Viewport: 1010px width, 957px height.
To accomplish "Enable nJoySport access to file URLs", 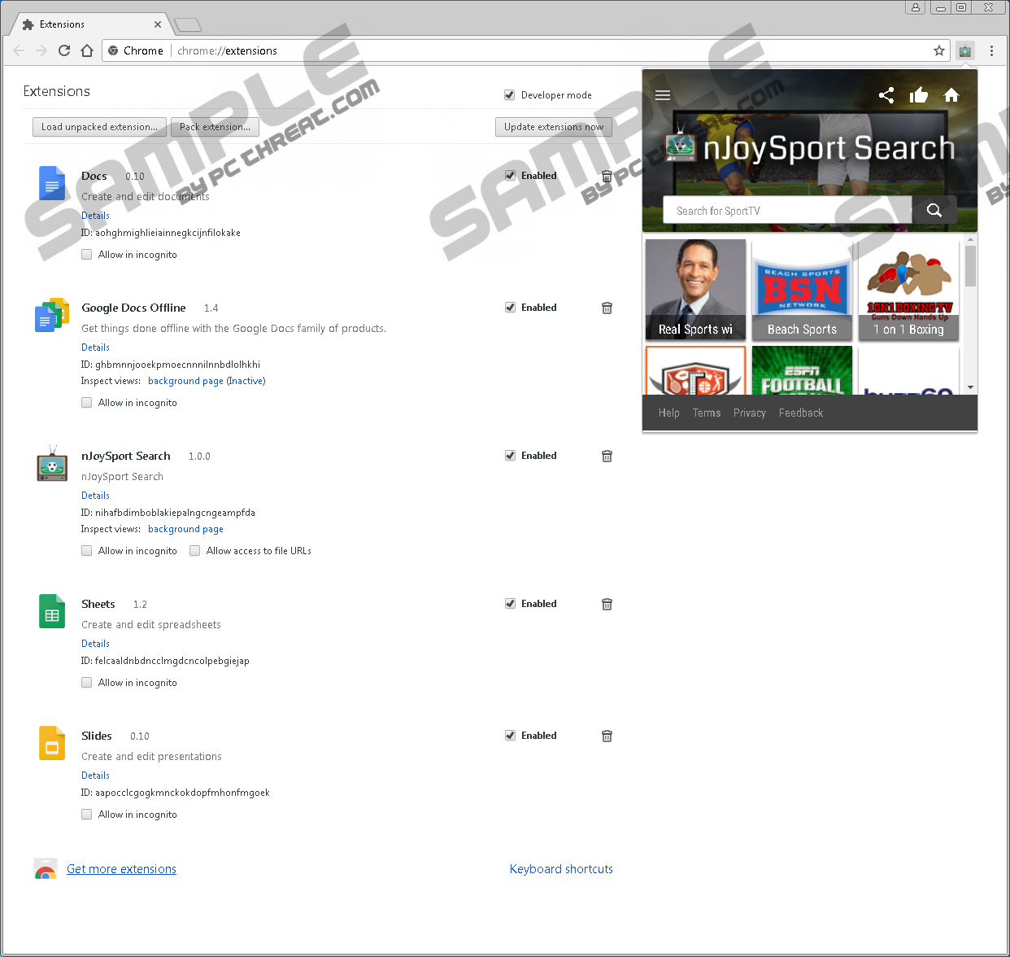I will (x=195, y=551).
